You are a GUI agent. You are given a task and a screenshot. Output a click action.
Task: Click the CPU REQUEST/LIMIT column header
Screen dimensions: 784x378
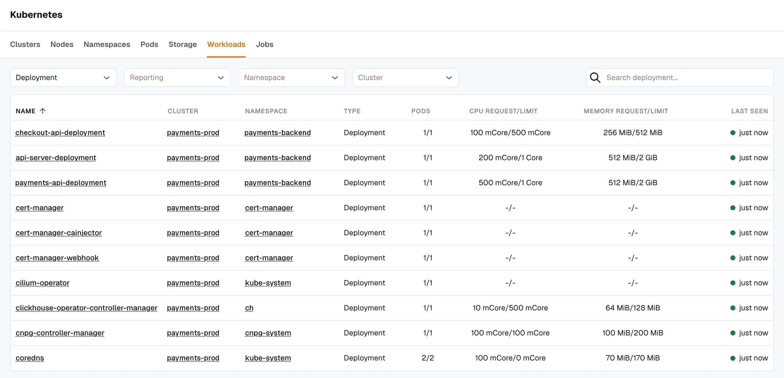click(503, 111)
